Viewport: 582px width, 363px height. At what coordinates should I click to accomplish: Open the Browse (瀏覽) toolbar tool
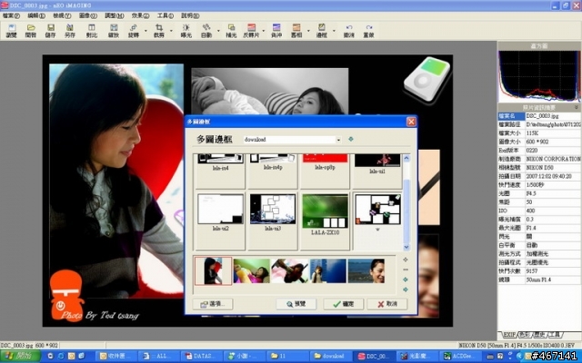point(12,31)
